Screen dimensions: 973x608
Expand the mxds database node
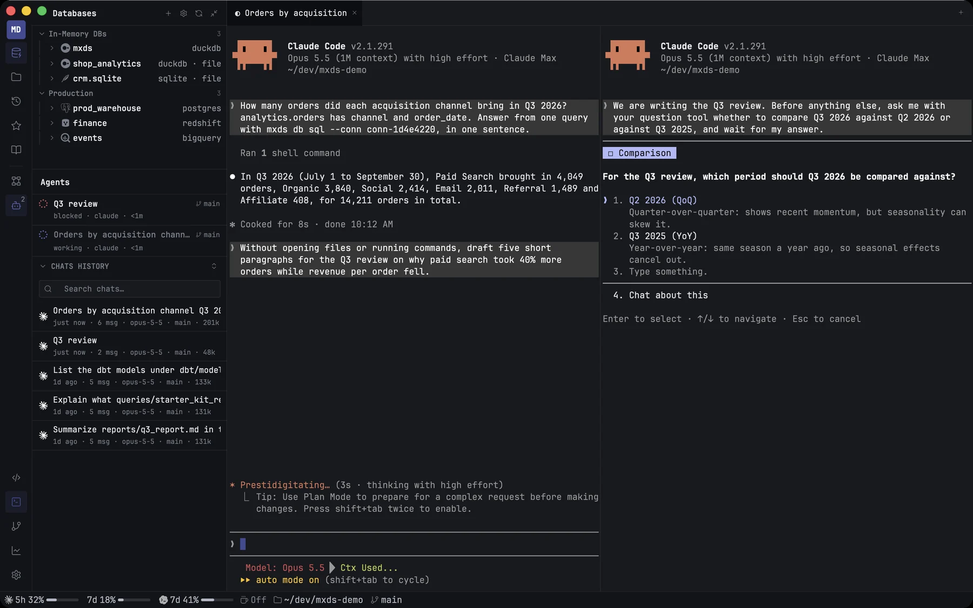pos(52,48)
